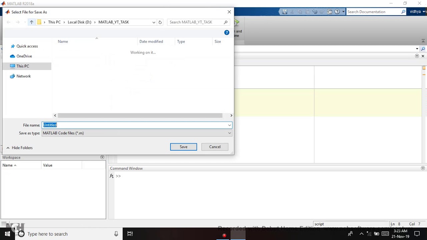This screenshot has height=240, width=427.
Task: Select Quick access in navigation pane
Action: 24,46
